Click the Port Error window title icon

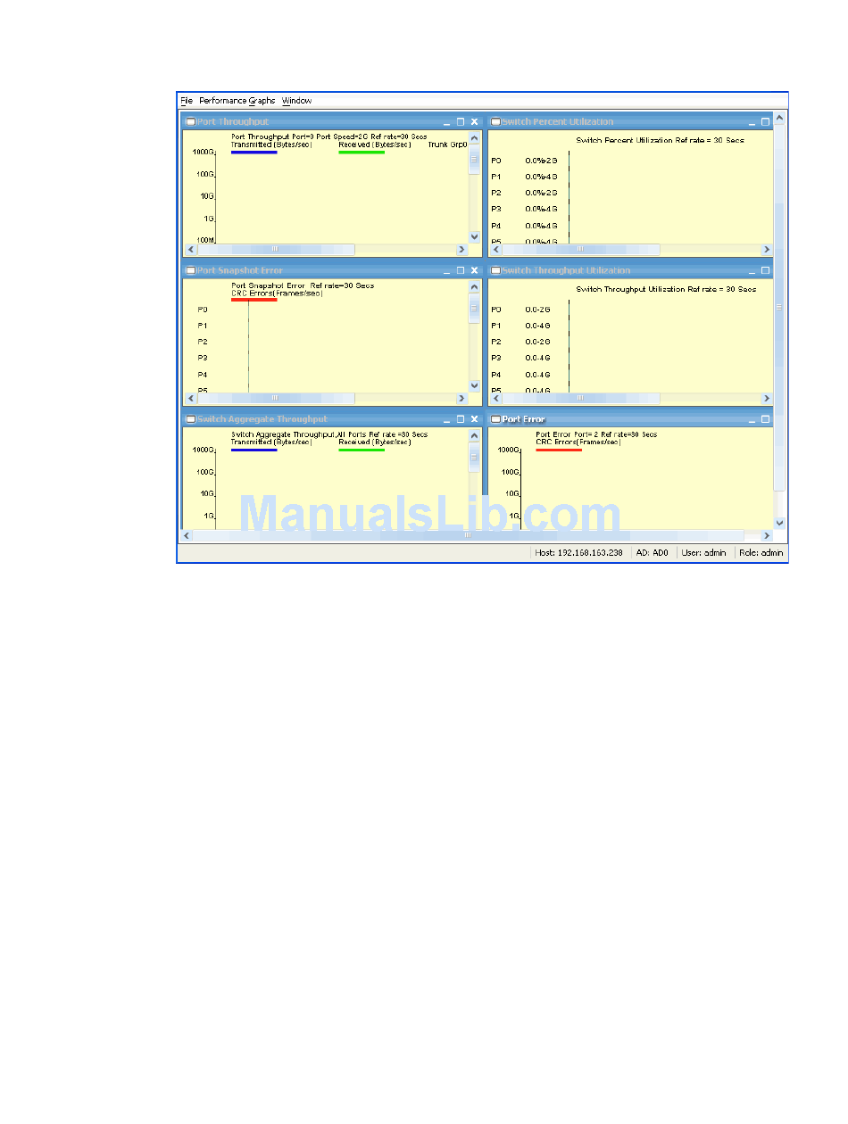coord(495,419)
